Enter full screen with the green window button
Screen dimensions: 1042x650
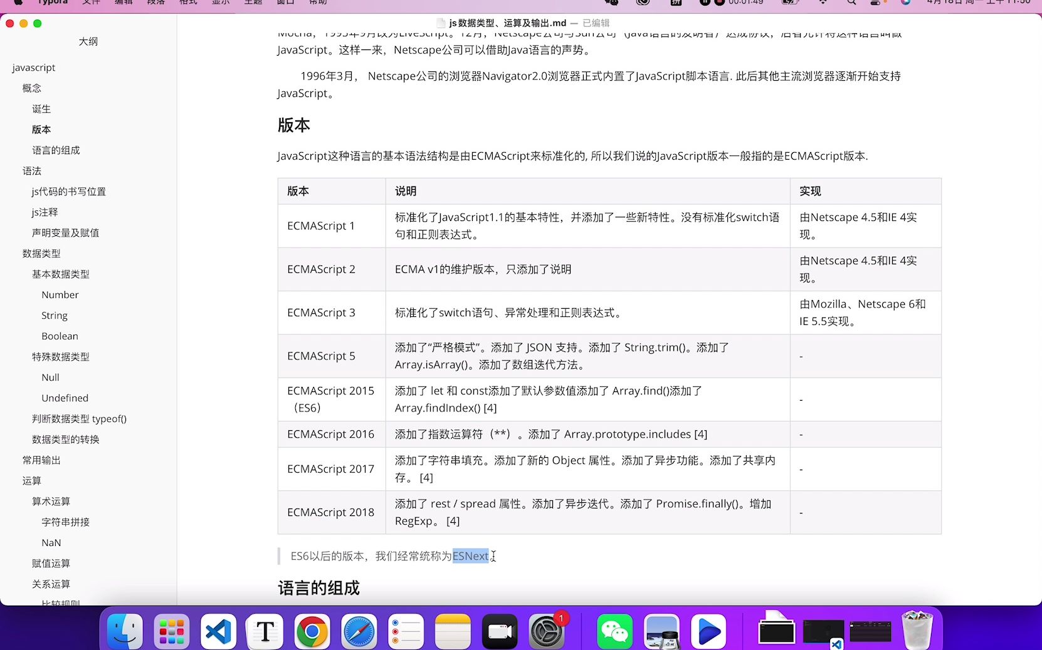(x=38, y=23)
